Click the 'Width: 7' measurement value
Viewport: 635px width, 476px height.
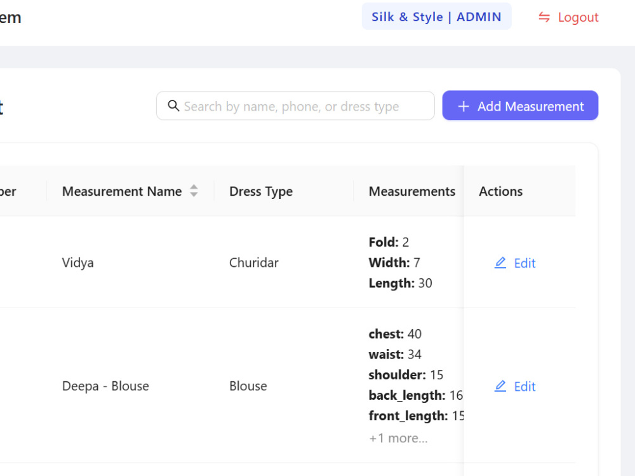tap(394, 262)
